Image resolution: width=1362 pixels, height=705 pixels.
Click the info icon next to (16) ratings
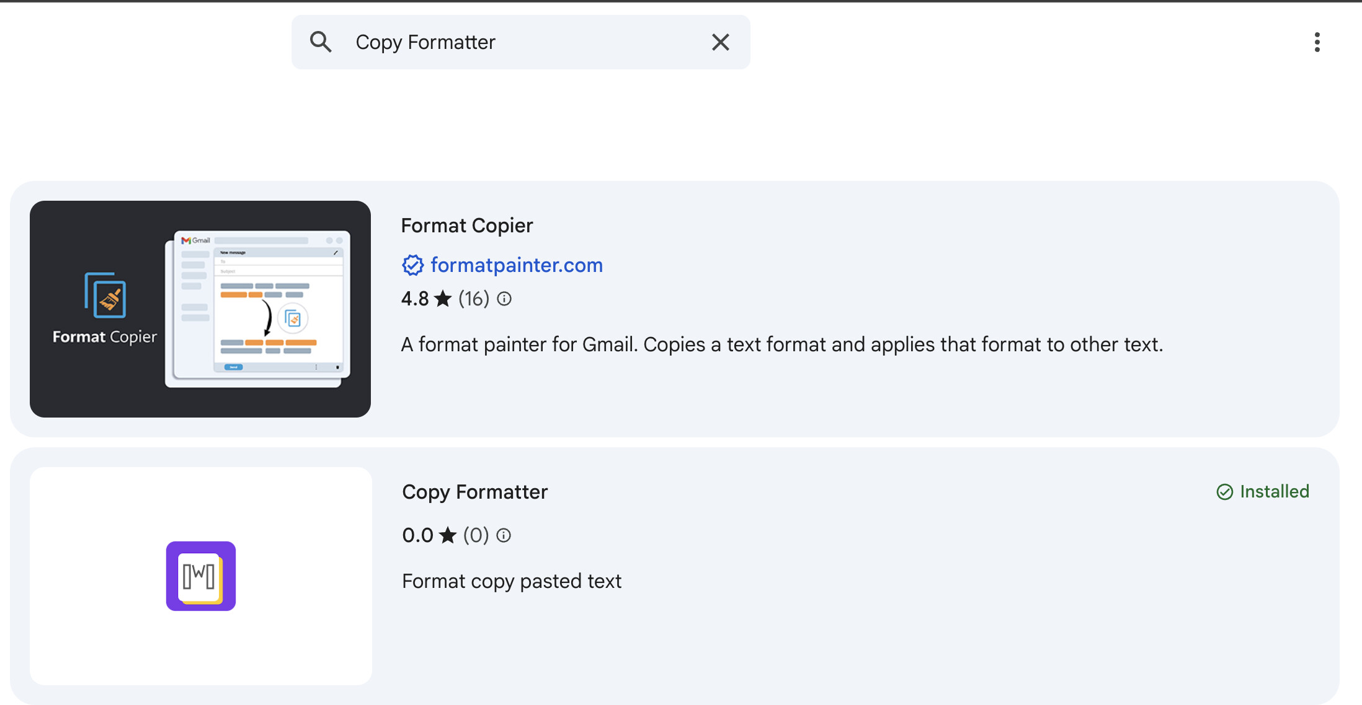pos(504,299)
